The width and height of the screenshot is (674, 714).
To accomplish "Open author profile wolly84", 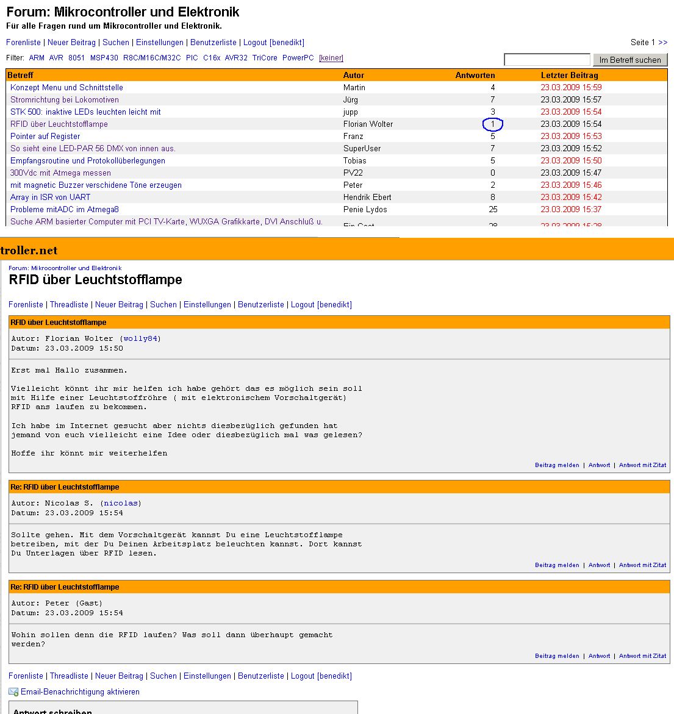I will 140,339.
